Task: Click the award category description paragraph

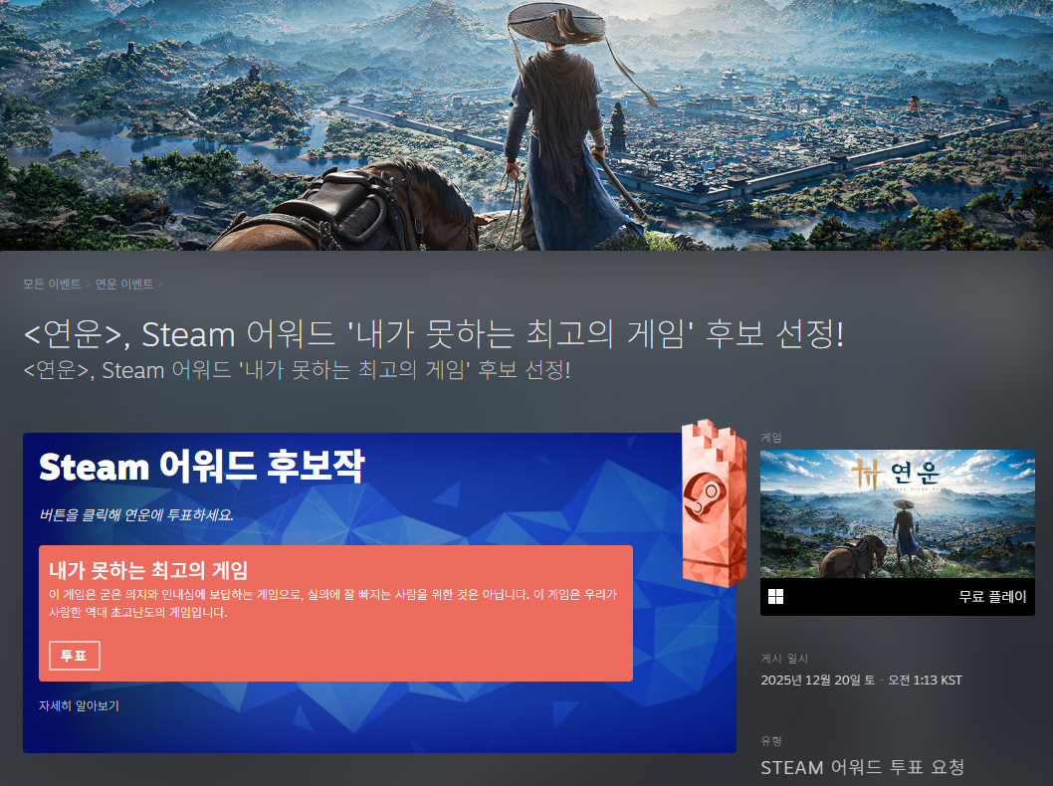Action: pyautogui.click(x=332, y=603)
